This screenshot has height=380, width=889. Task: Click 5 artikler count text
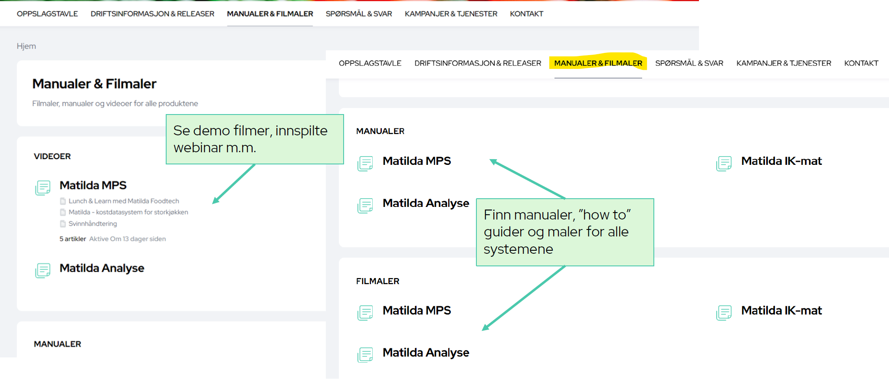(x=72, y=239)
